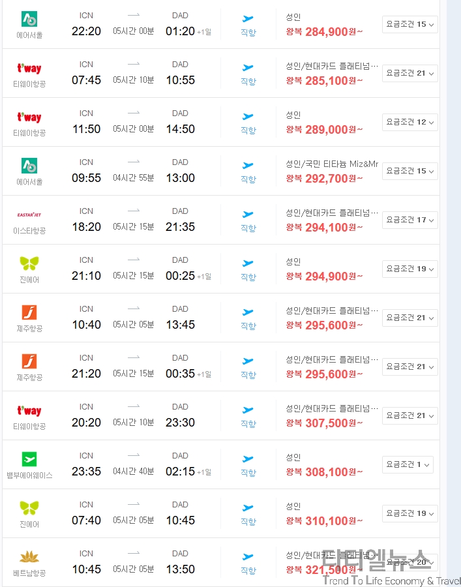This screenshot has width=461, height=587.
Task: Select the 왕복 307,500원 t'way fare price
Action: point(325,423)
